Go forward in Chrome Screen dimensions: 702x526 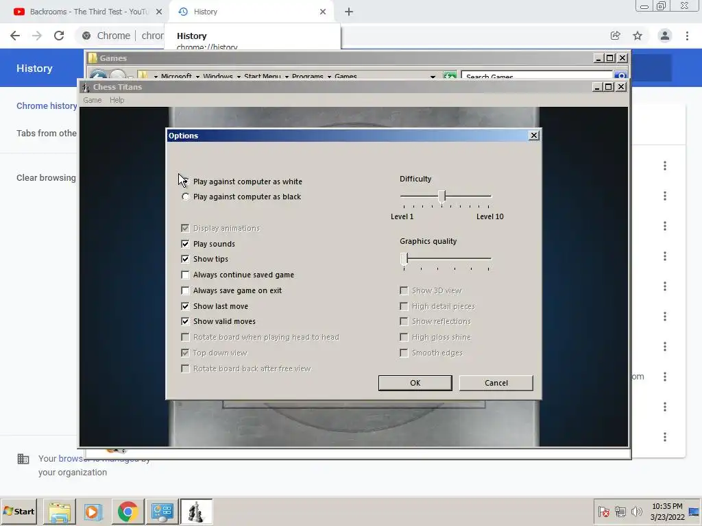point(37,36)
